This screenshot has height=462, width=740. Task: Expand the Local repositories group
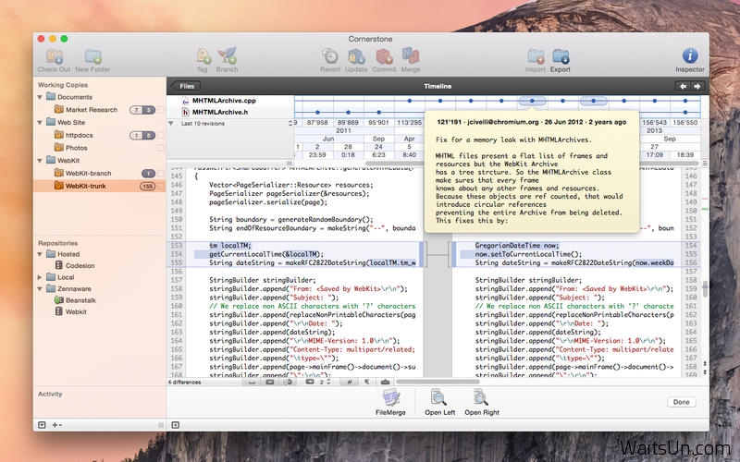tap(40, 278)
